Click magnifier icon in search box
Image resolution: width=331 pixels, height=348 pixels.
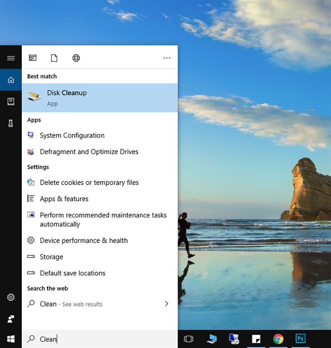(x=31, y=338)
